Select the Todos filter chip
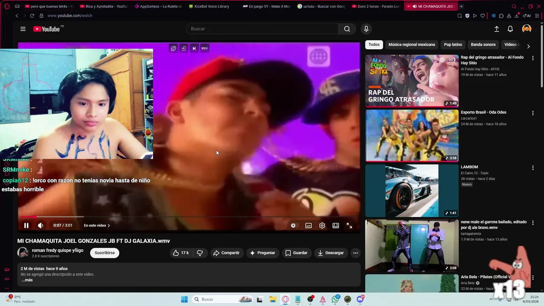 click(374, 45)
